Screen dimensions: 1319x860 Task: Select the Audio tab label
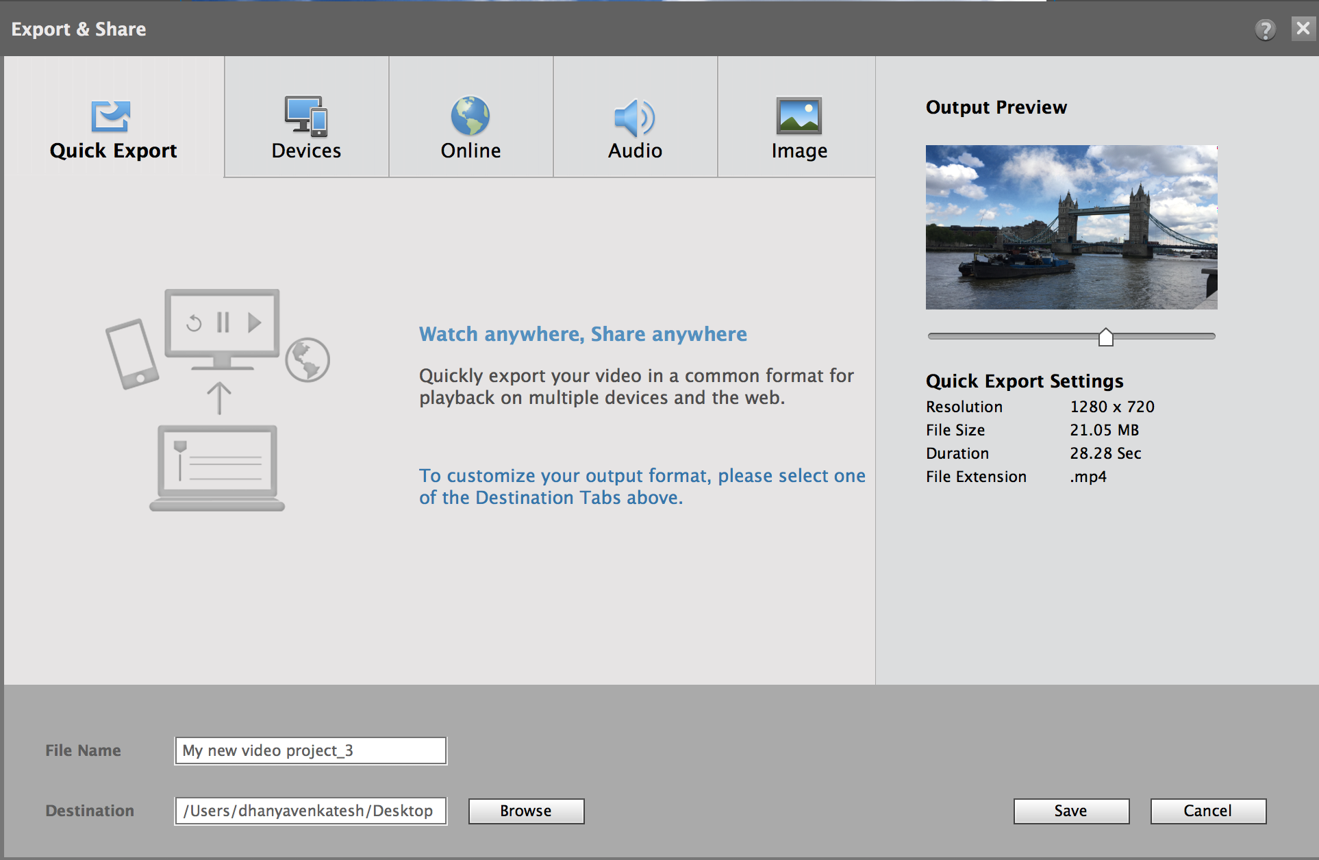pyautogui.click(x=635, y=151)
